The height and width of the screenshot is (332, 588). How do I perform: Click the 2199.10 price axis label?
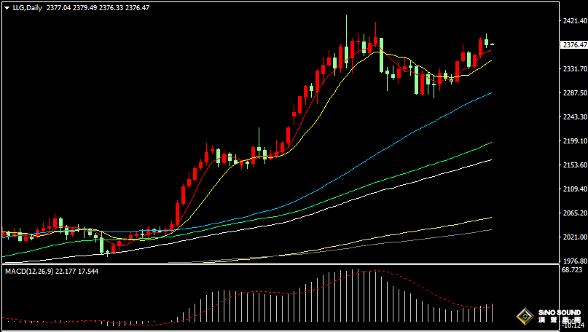(x=573, y=141)
